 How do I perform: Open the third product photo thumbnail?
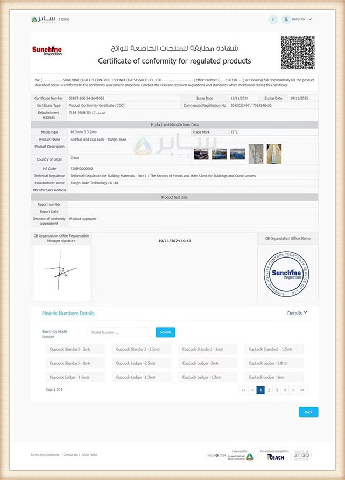[x=237, y=154]
